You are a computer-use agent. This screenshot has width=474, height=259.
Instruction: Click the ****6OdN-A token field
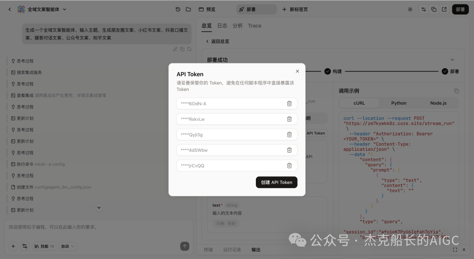tap(237, 104)
